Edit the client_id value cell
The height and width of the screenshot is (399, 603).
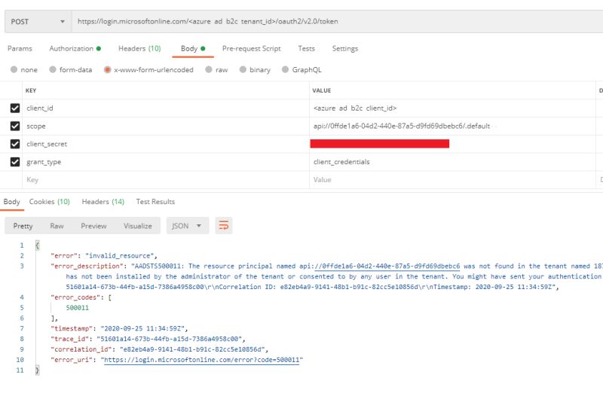pos(453,108)
